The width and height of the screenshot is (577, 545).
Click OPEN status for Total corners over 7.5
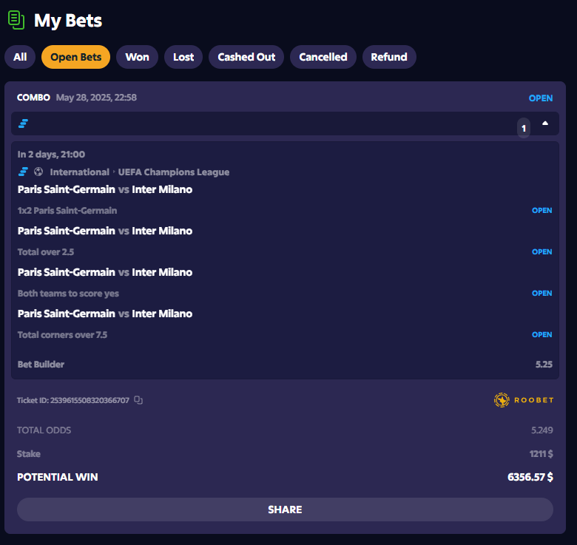[541, 335]
